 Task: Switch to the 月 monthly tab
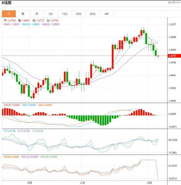[37, 14]
